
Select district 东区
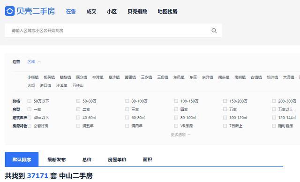193,77
